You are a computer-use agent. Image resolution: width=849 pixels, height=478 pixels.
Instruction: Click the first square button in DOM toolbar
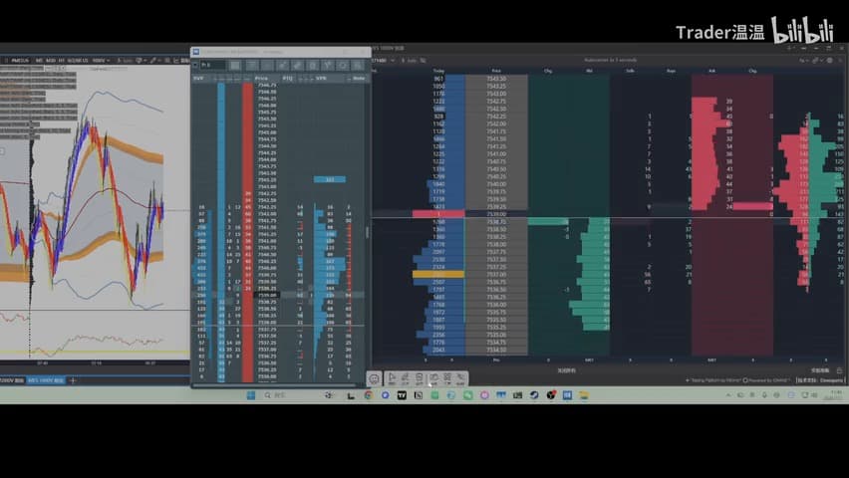pos(235,65)
